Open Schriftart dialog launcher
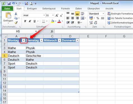 pyautogui.click(x=63, y=27)
